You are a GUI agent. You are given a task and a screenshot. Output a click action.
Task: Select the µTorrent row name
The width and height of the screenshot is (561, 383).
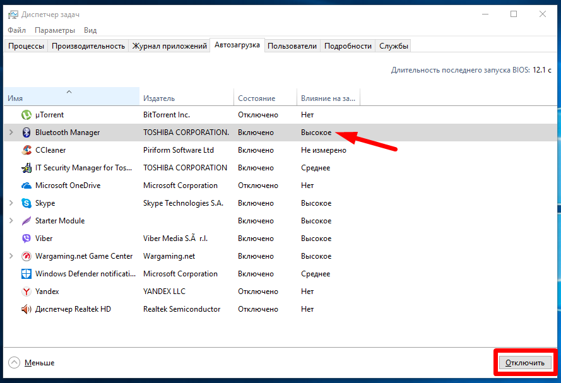(49, 115)
